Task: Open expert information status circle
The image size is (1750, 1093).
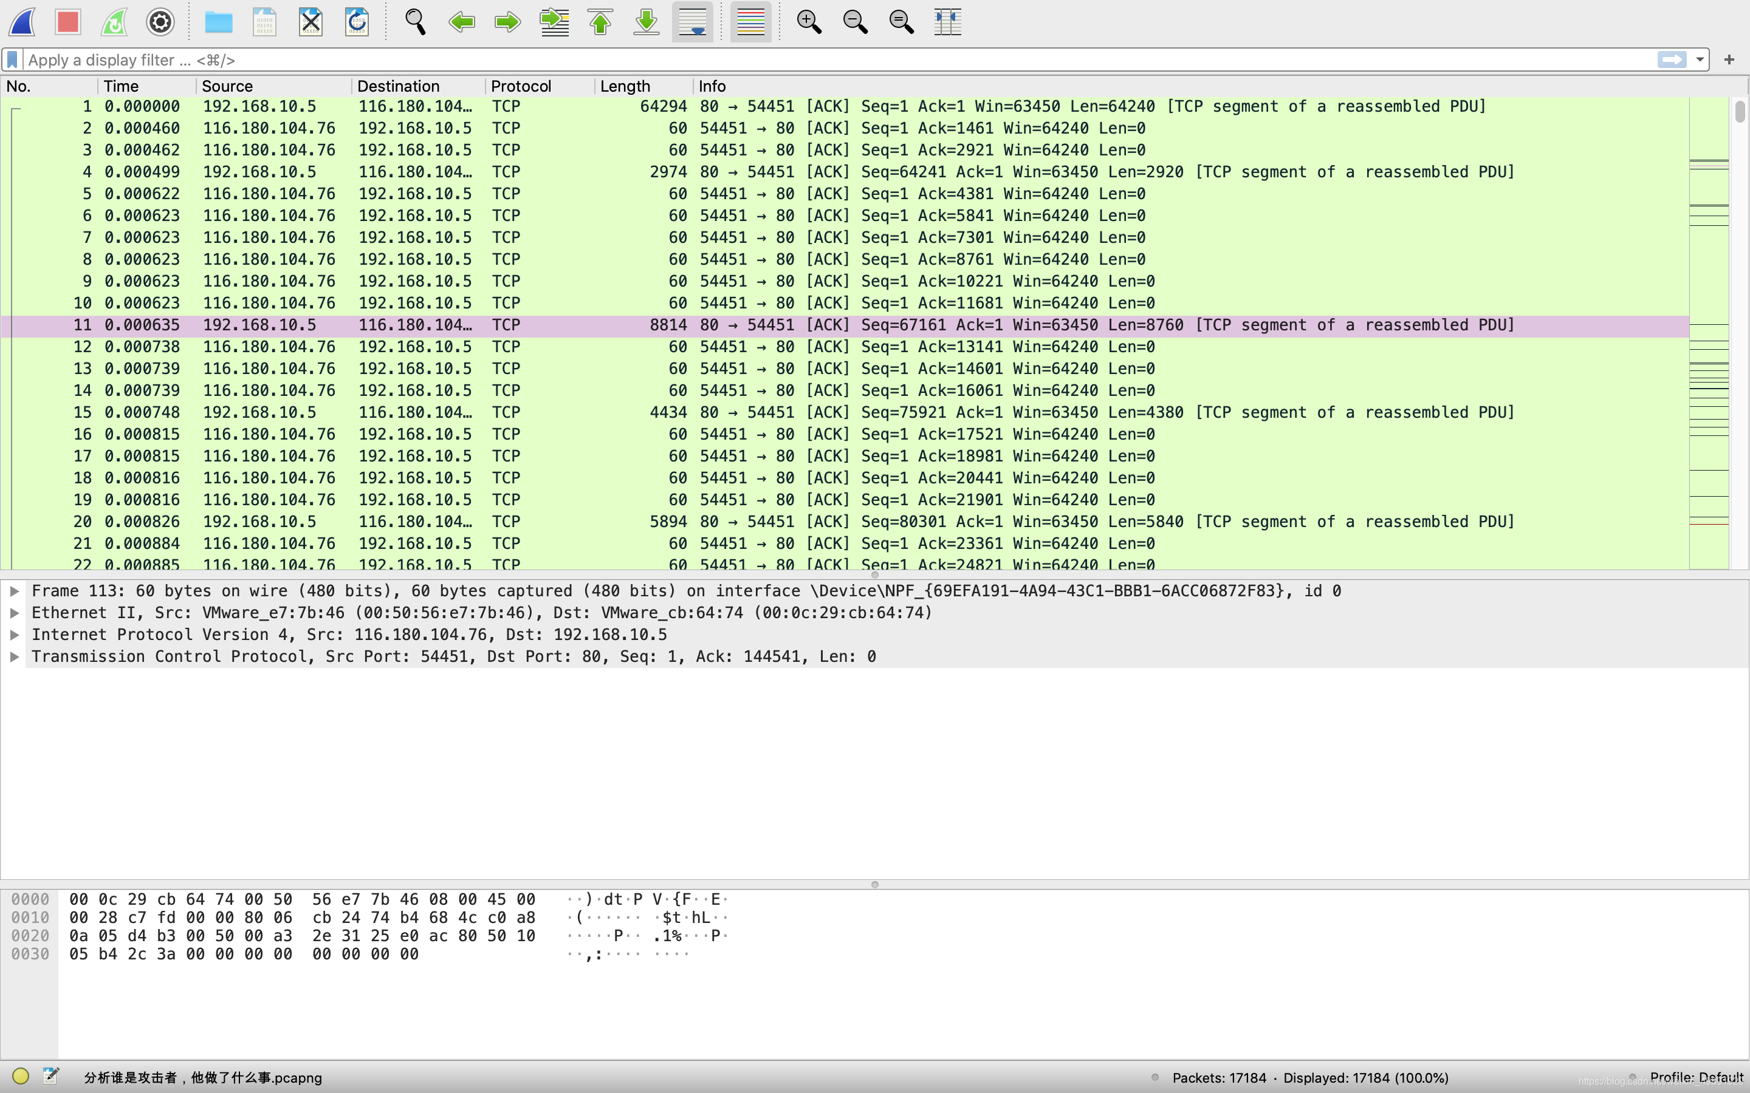Action: point(20,1077)
